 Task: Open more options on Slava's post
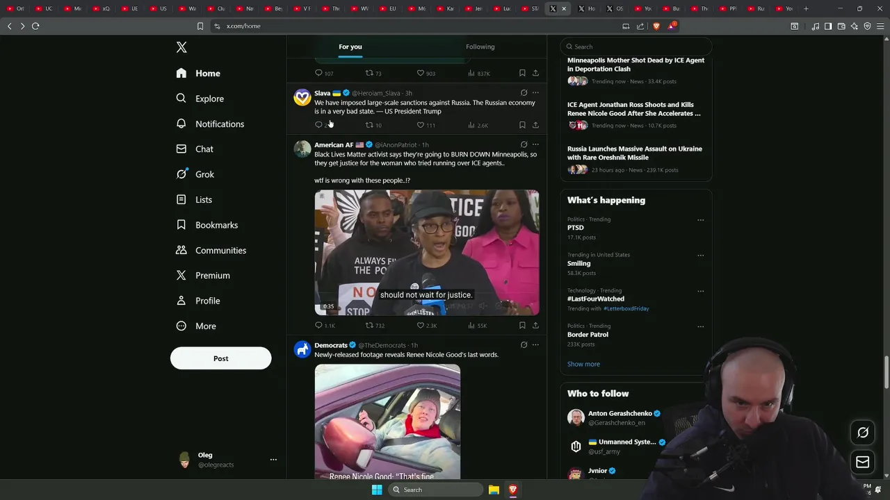(x=535, y=92)
